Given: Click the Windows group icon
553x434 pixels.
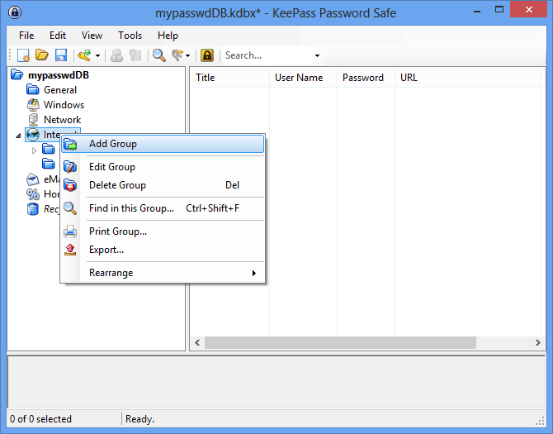Looking at the screenshot, I should [33, 105].
